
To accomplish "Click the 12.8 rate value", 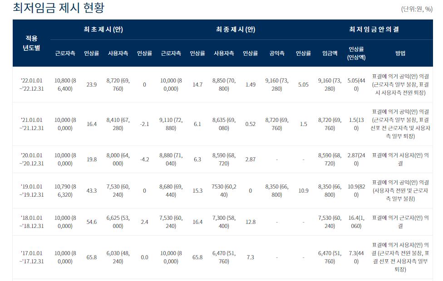I will (x=250, y=222).
